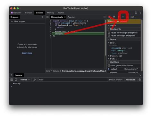This screenshot has height=117, width=152.
Task: Click the plus icon for New snippet
Action: click(12, 21)
